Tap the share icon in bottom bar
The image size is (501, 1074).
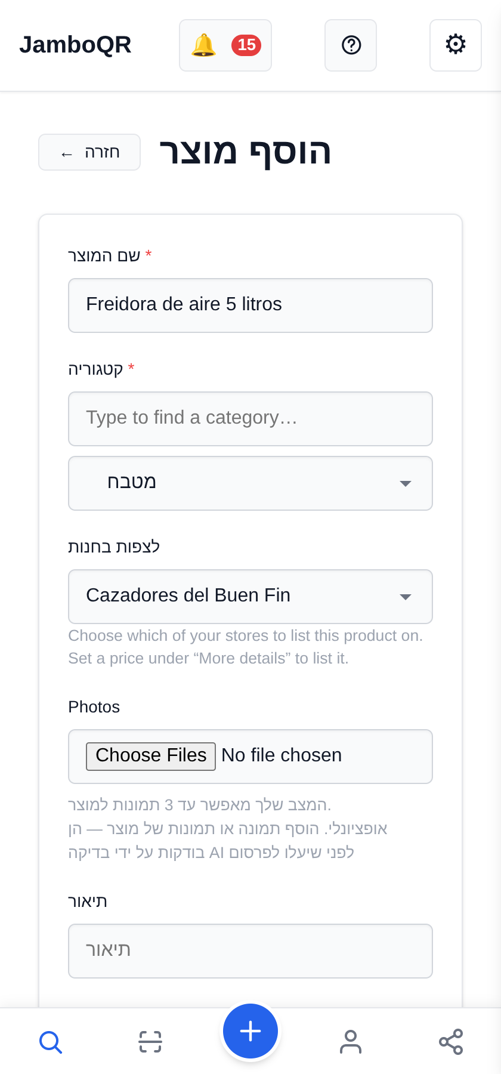[451, 1042]
